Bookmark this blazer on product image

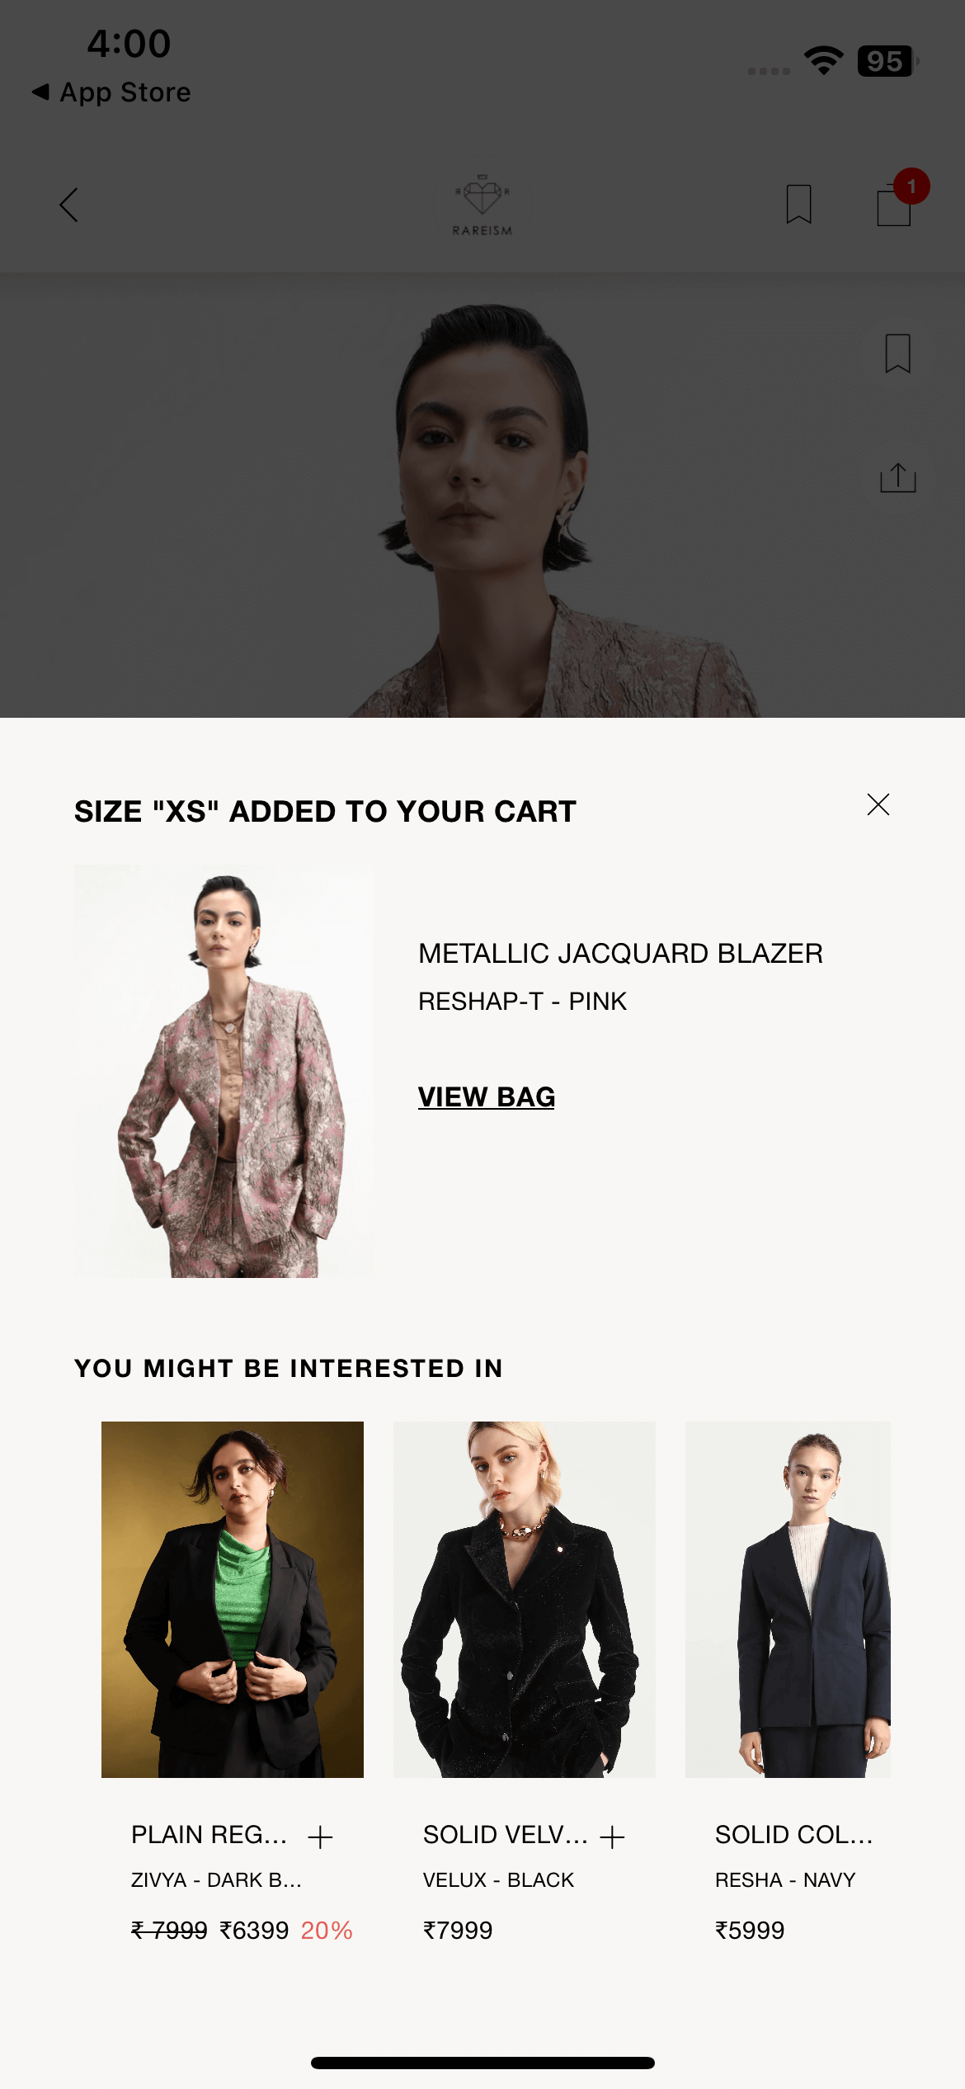pyautogui.click(x=897, y=354)
